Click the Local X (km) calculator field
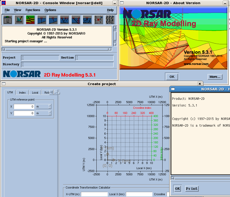 coord(139,194)
